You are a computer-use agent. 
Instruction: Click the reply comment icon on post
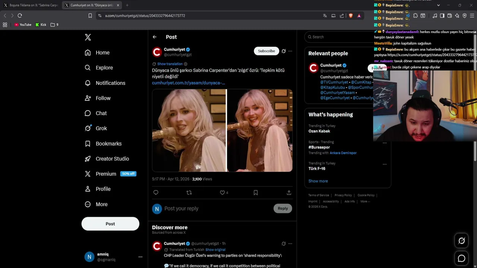coord(156,192)
